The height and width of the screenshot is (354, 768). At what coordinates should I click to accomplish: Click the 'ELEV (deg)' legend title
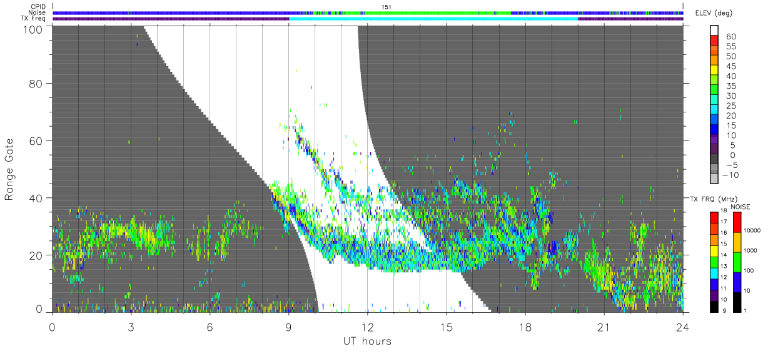point(714,13)
